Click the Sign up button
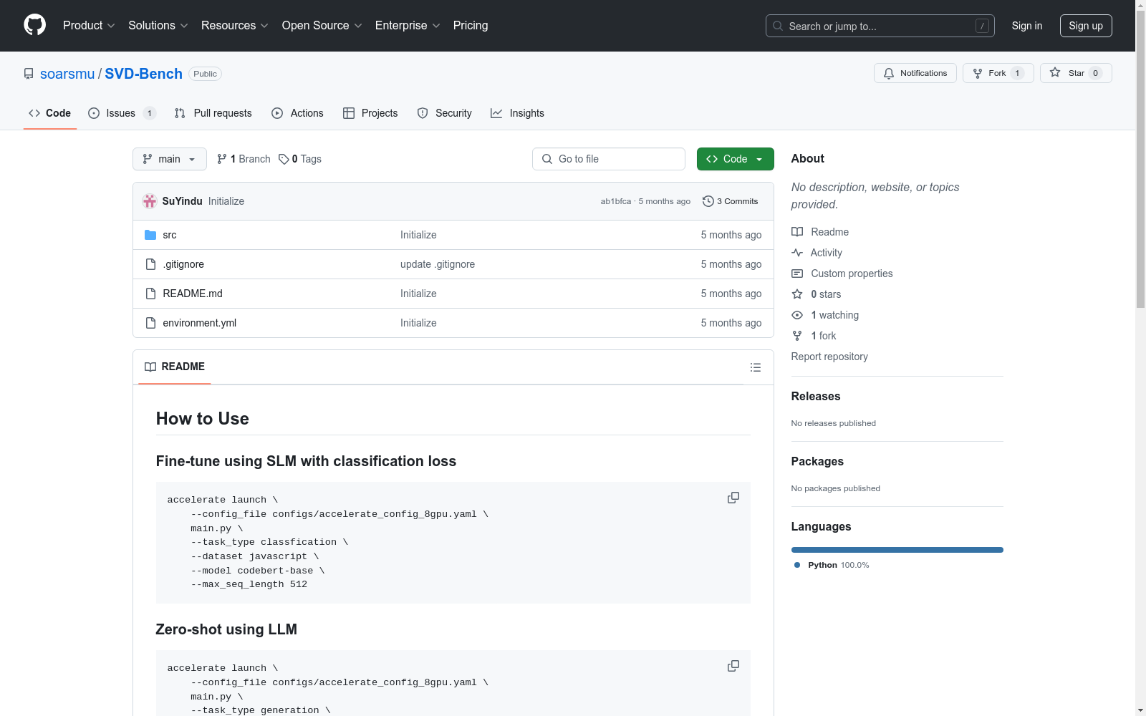The width and height of the screenshot is (1146, 716). [x=1086, y=26]
